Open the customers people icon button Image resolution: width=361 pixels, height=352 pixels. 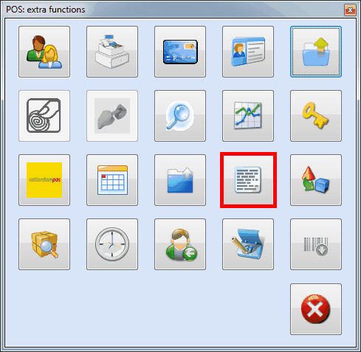[x=44, y=52]
